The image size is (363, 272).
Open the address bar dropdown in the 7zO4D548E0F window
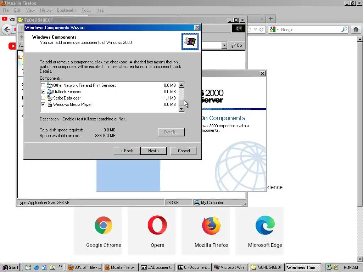[224, 45]
